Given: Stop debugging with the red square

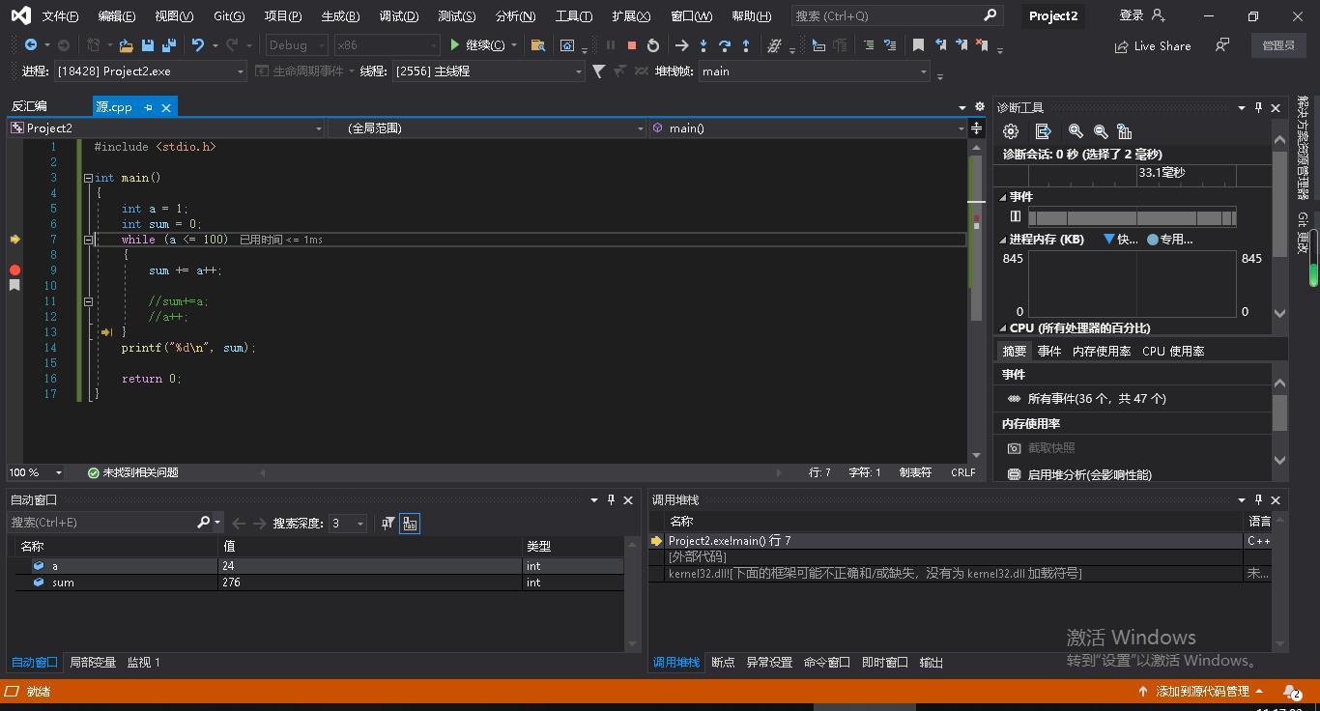Looking at the screenshot, I should tap(632, 45).
